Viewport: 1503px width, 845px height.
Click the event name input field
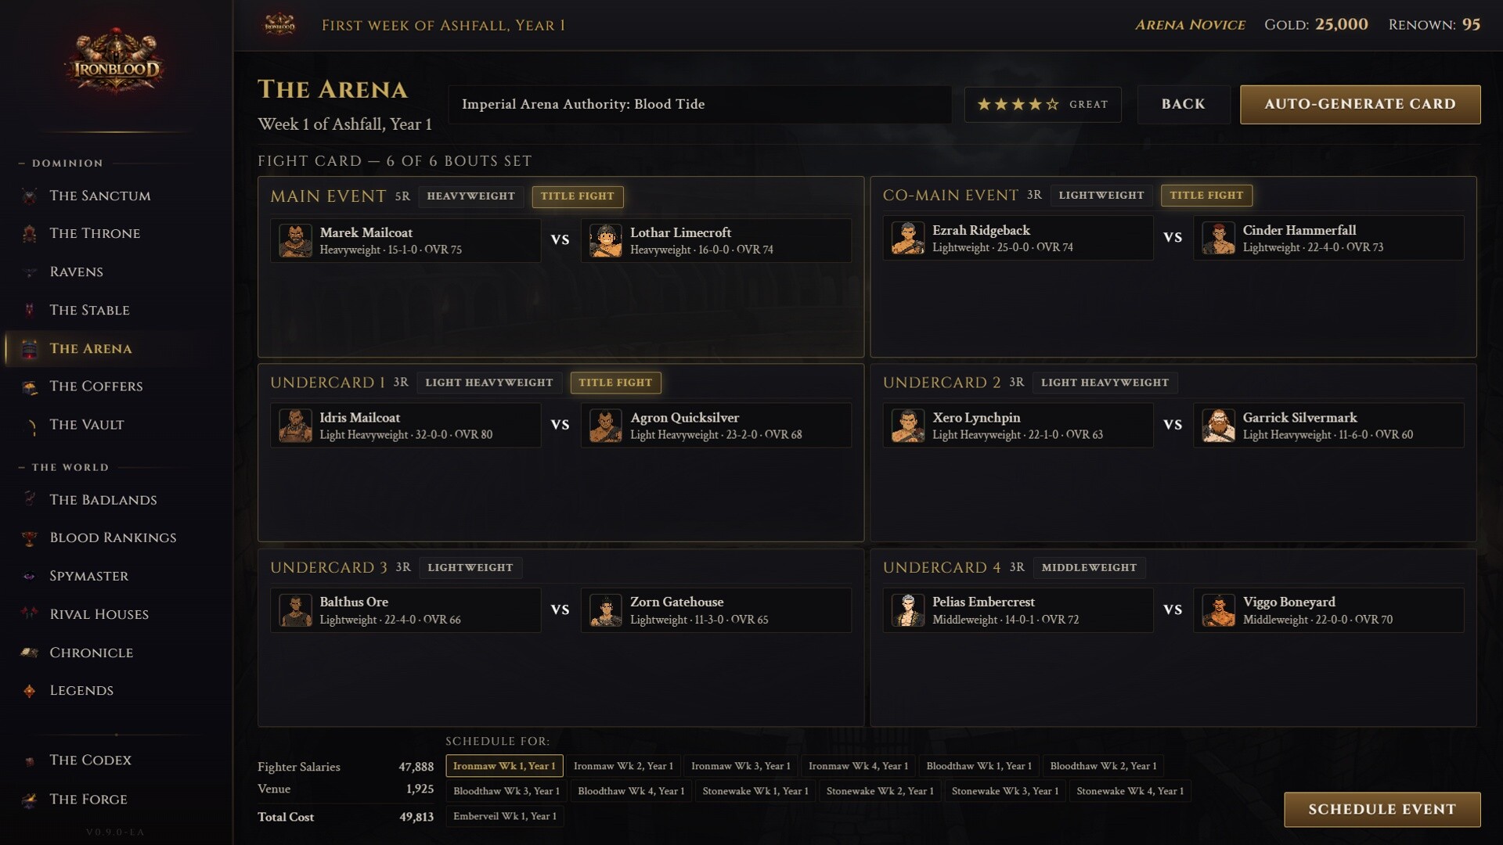699,104
